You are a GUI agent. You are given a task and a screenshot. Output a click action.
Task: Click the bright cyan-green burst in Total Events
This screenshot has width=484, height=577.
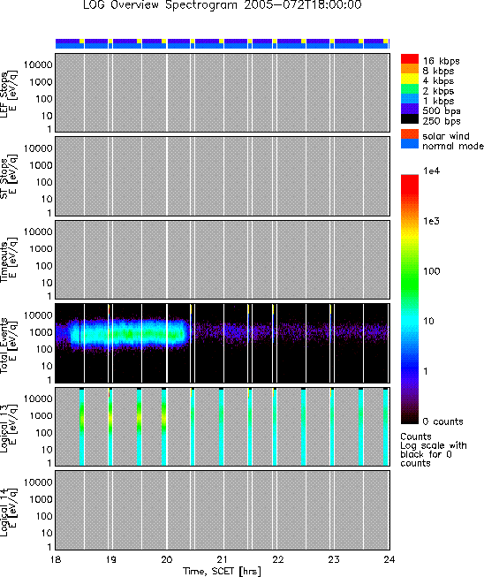click(x=129, y=334)
